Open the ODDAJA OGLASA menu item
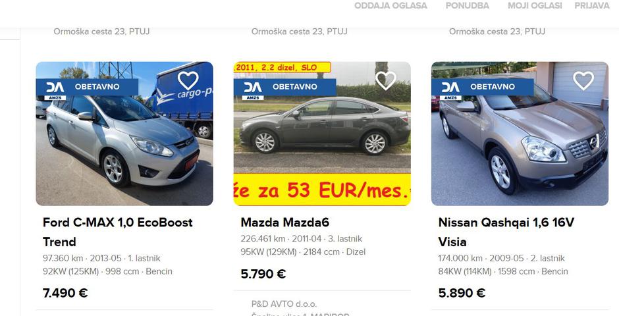The image size is (619, 316). point(390,5)
